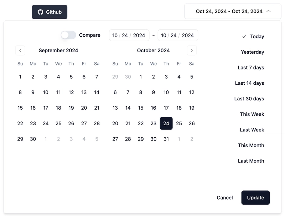This screenshot has width=285, height=216.
Task: Go to previous month with left chevron
Action: 20,51
